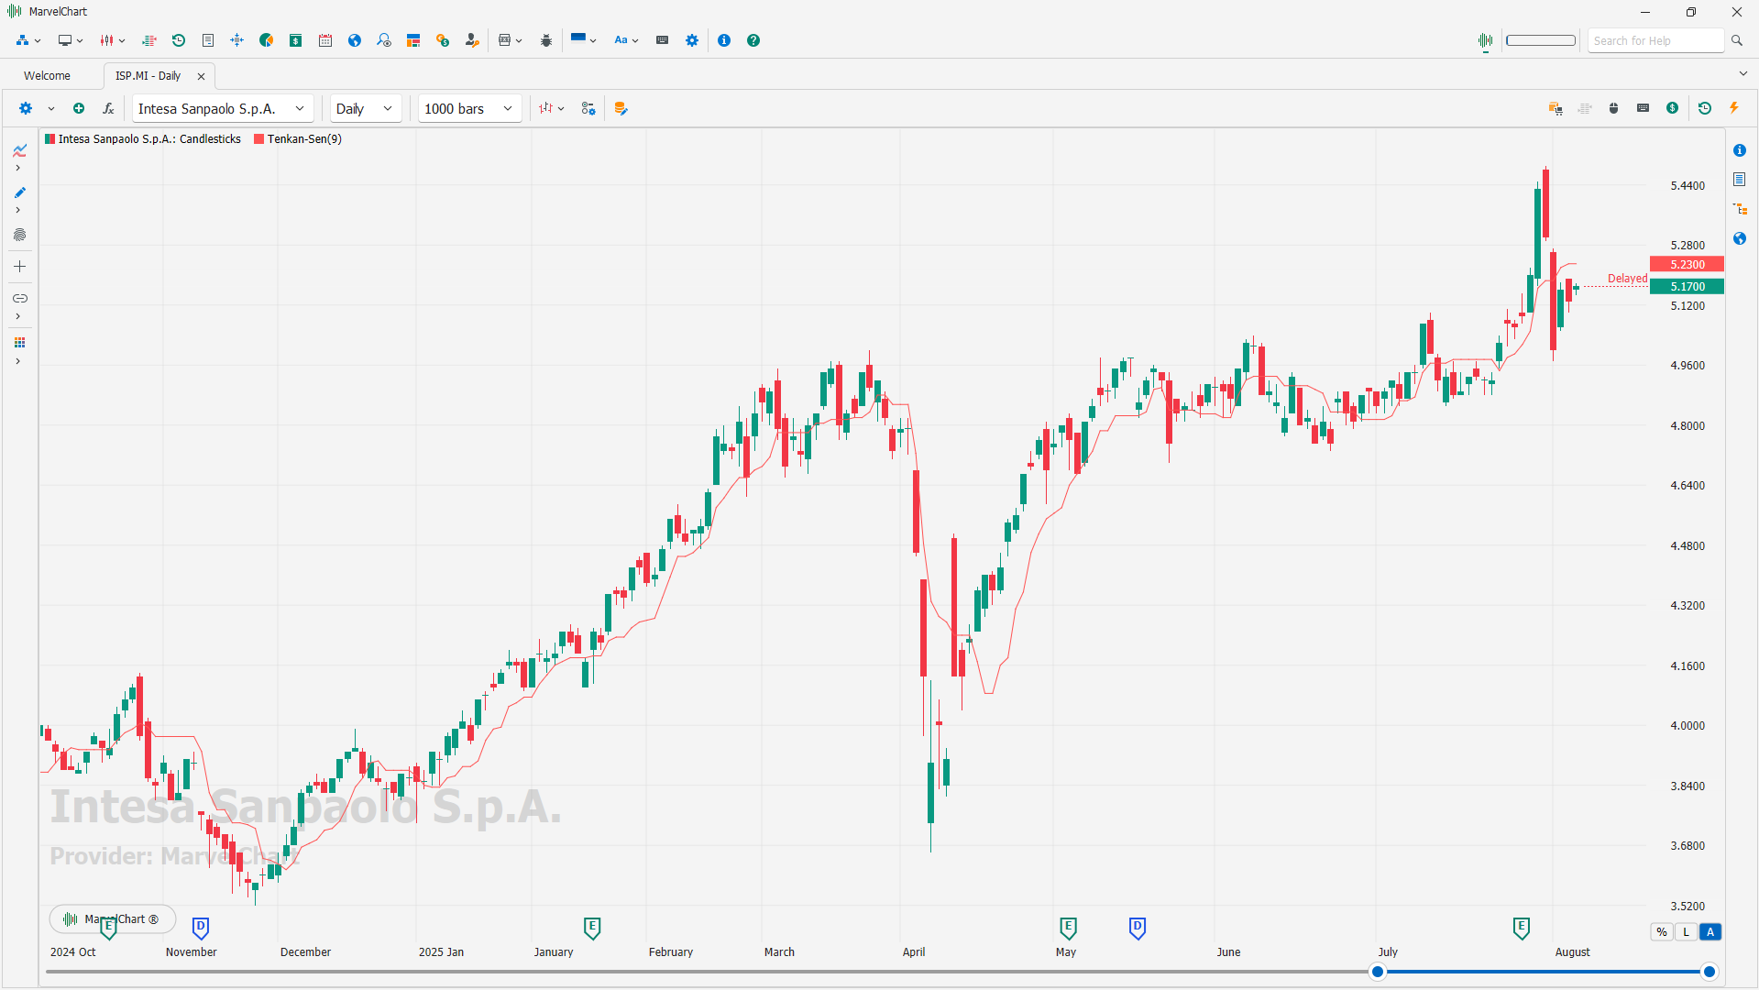The image size is (1759, 990).
Task: Click the chart settings gear in chart toolbar
Action: pos(26,108)
